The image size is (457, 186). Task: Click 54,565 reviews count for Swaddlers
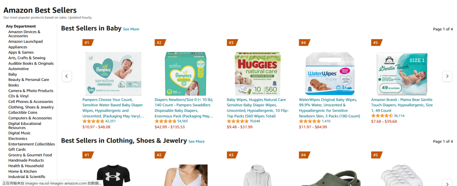(182, 121)
